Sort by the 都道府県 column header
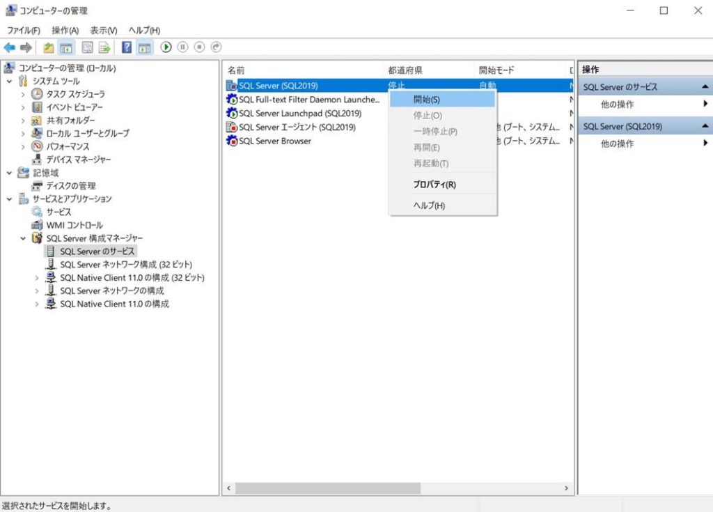This screenshot has height=512, width=713. pyautogui.click(x=429, y=70)
